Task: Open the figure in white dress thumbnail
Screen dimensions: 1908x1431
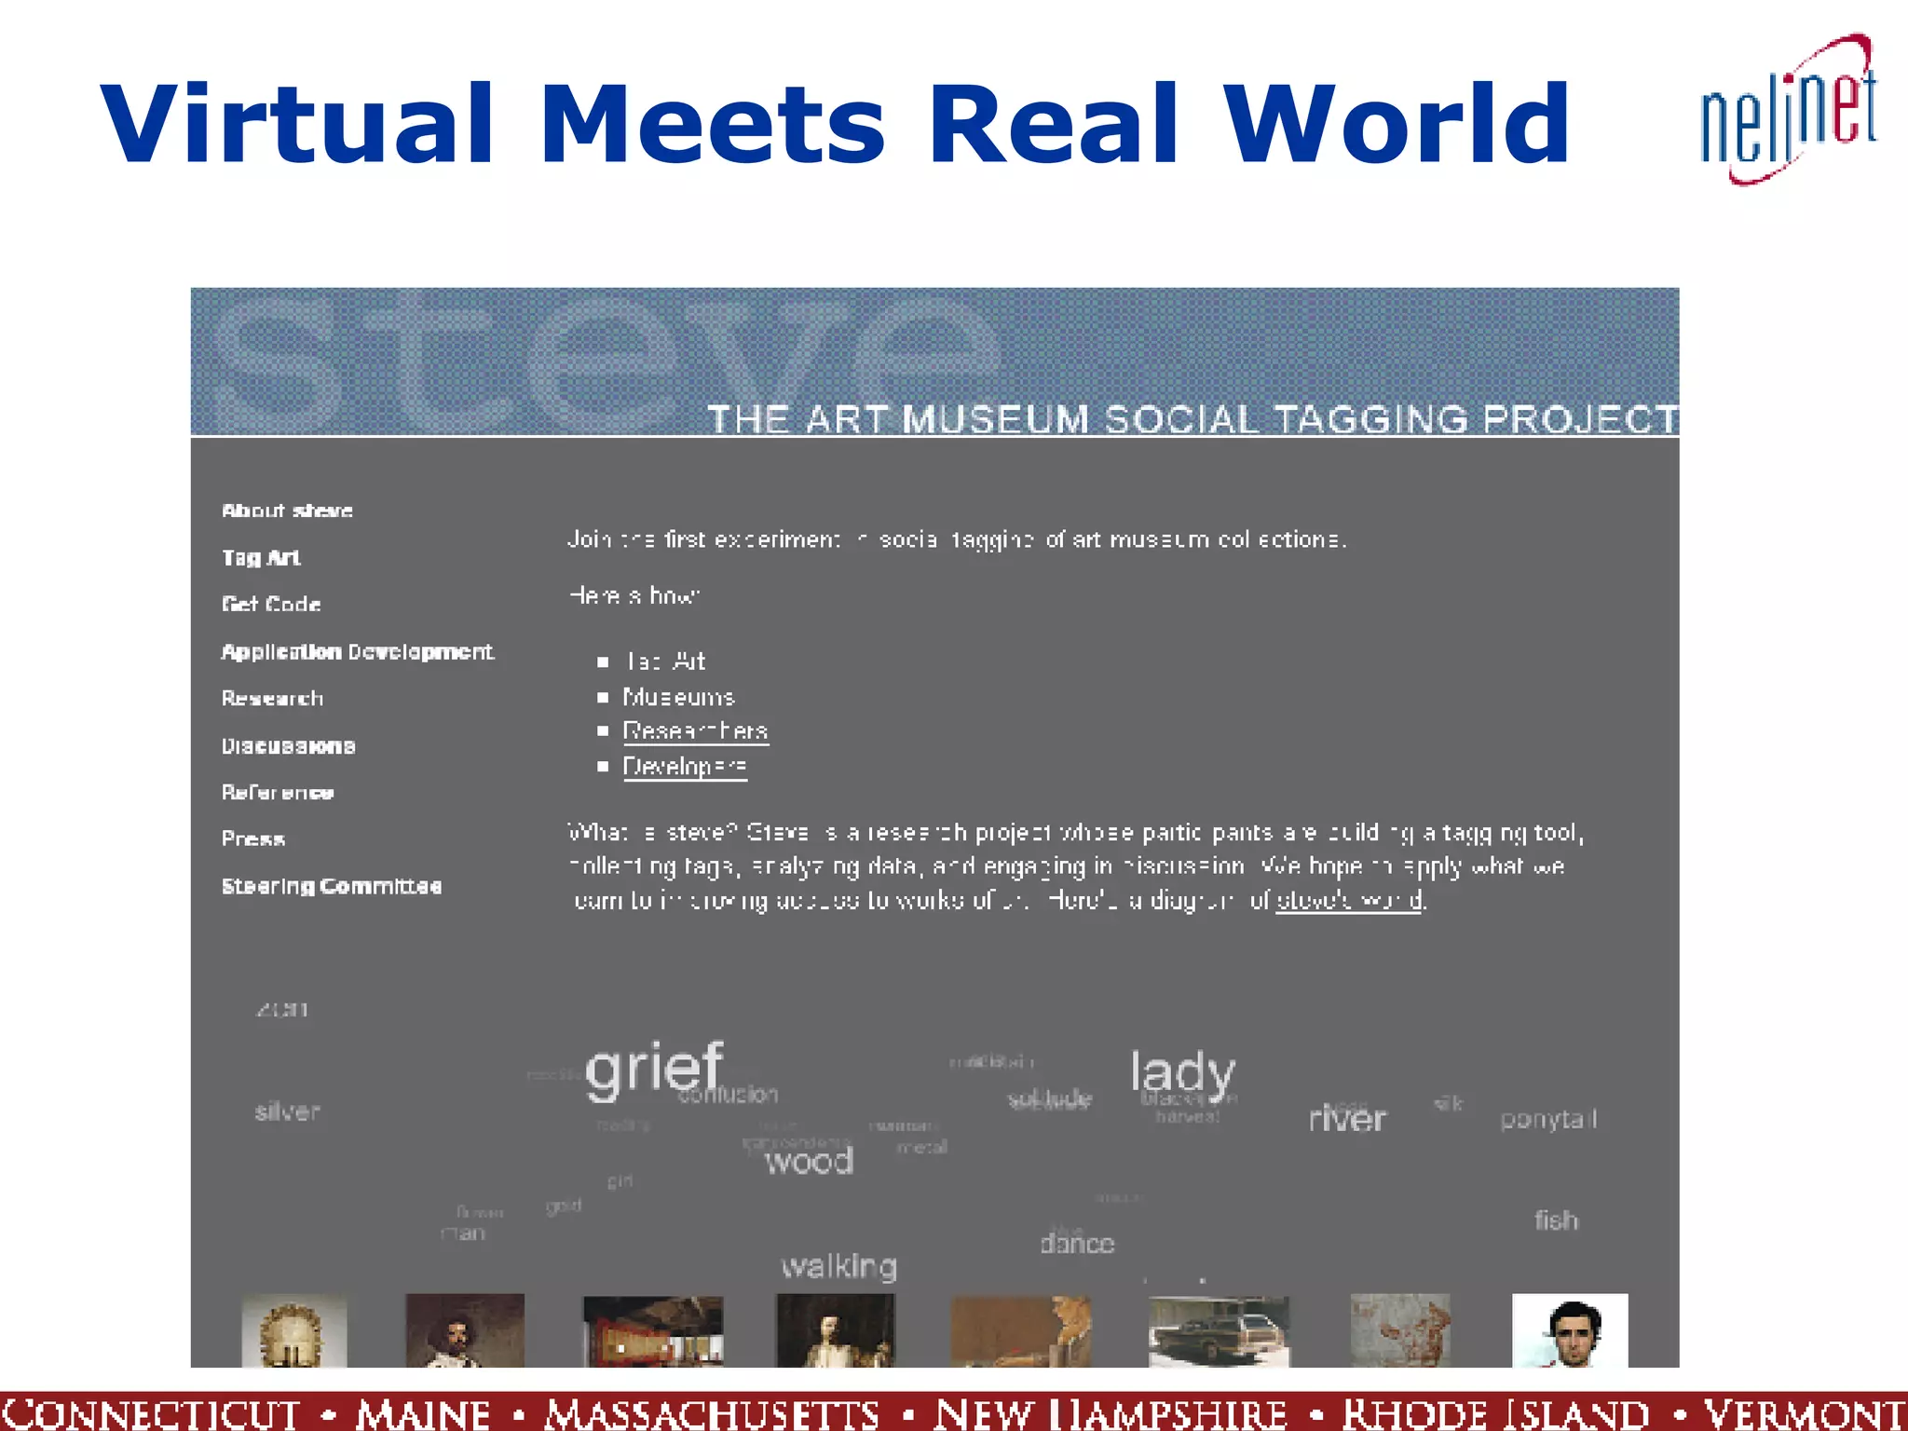Action: (x=836, y=1330)
